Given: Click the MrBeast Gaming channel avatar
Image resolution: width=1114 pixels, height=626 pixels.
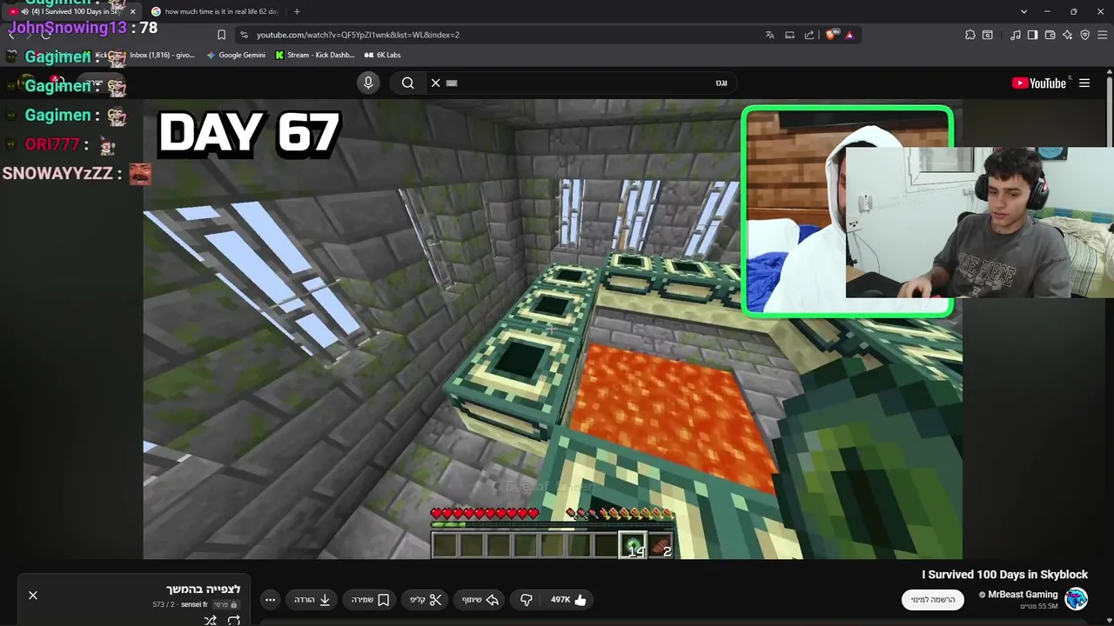Looking at the screenshot, I should pyautogui.click(x=1077, y=599).
